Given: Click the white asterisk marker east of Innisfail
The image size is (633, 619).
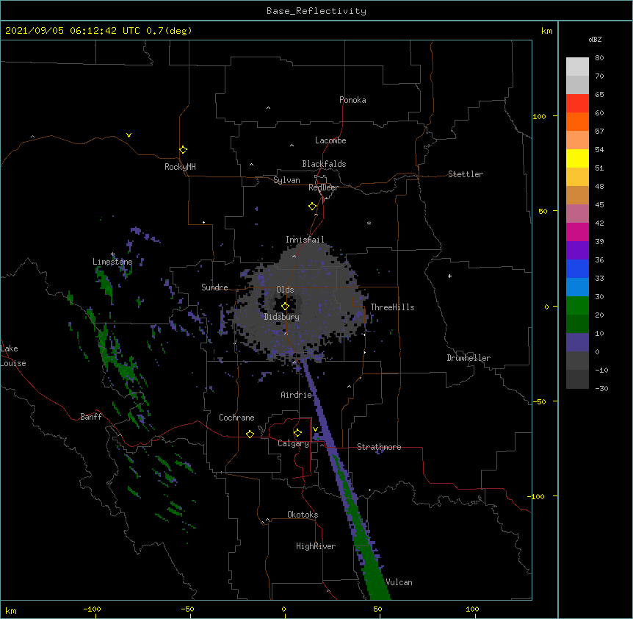Looking at the screenshot, I should pos(369,223).
